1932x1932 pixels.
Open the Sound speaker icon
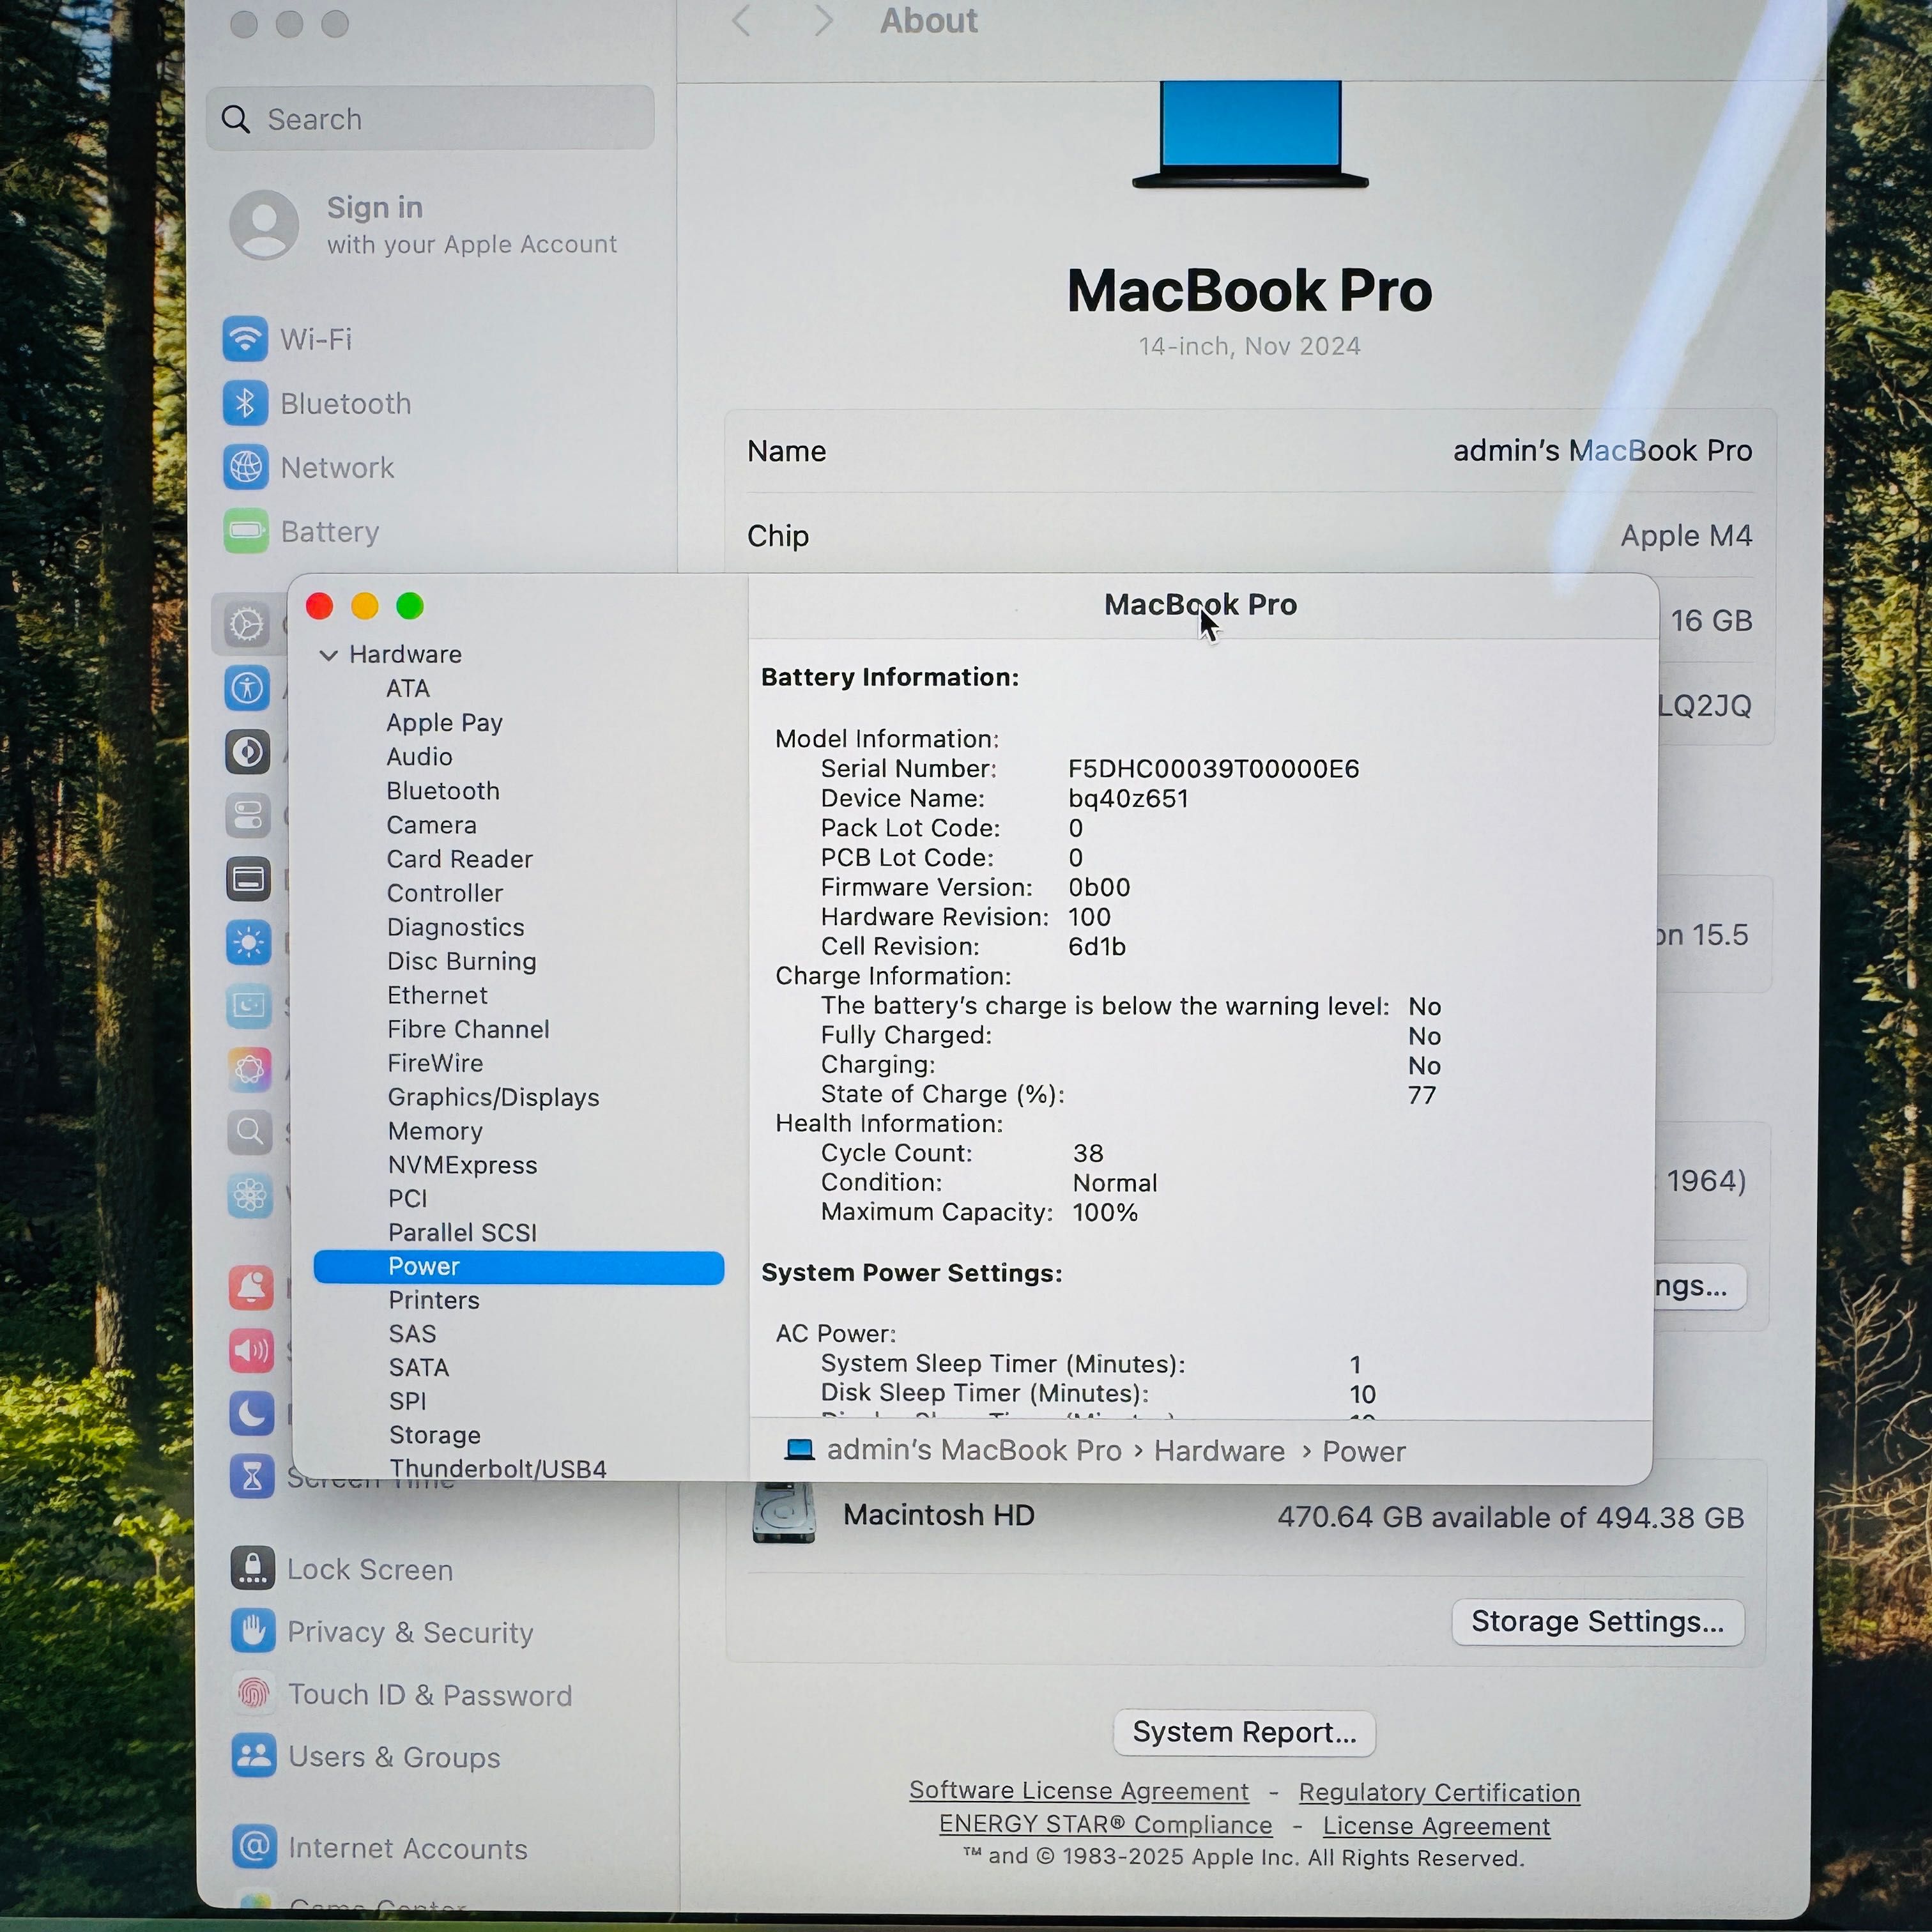click(251, 1351)
